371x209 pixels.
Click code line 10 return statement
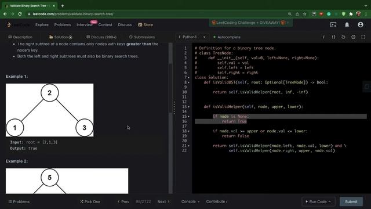click(x=260, y=92)
